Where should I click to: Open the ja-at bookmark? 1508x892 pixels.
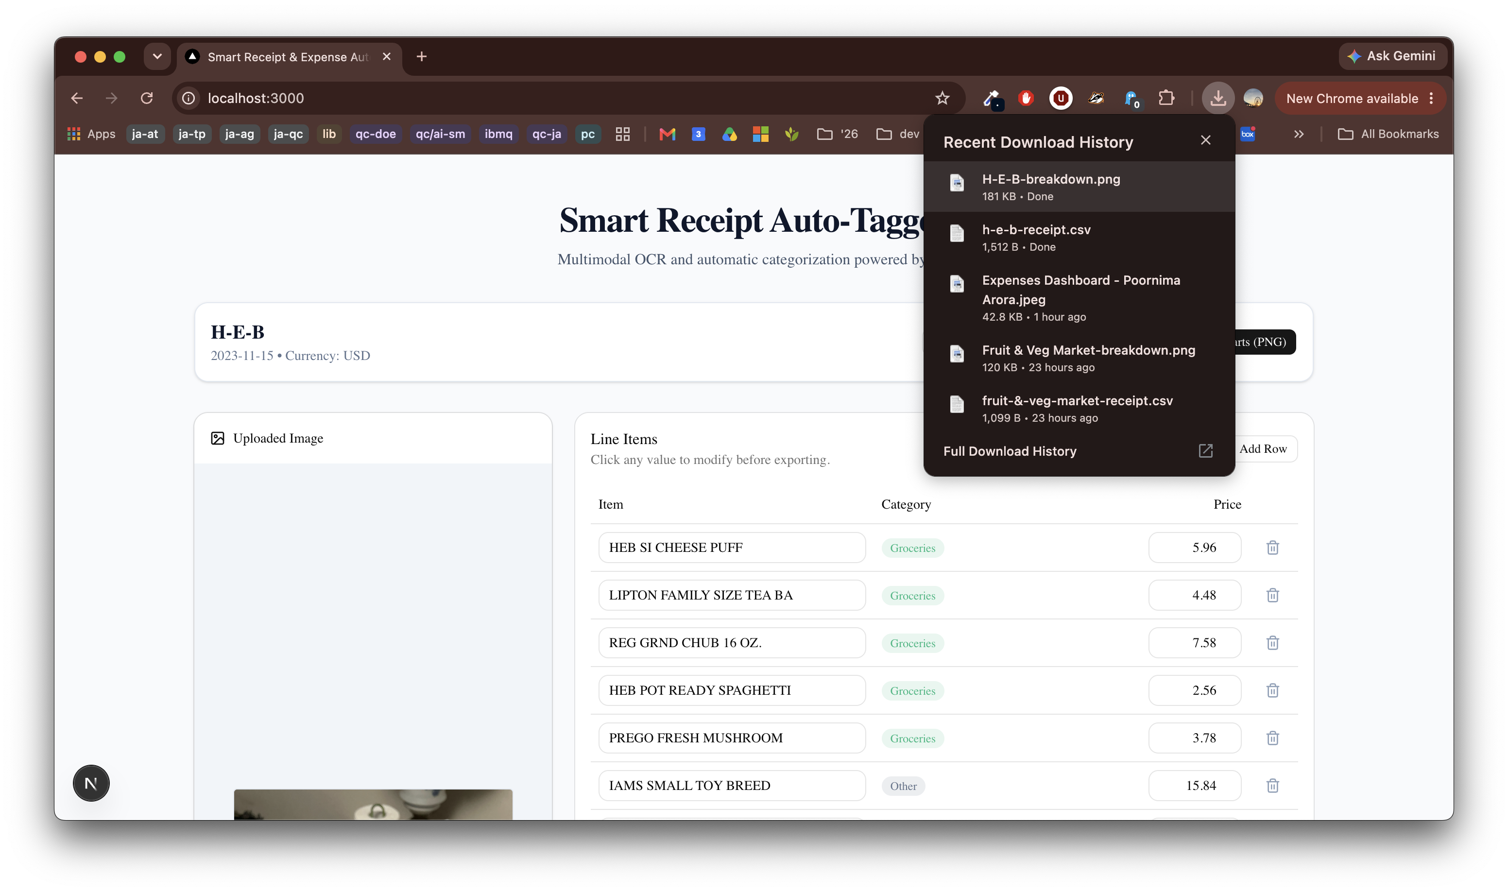tap(145, 134)
